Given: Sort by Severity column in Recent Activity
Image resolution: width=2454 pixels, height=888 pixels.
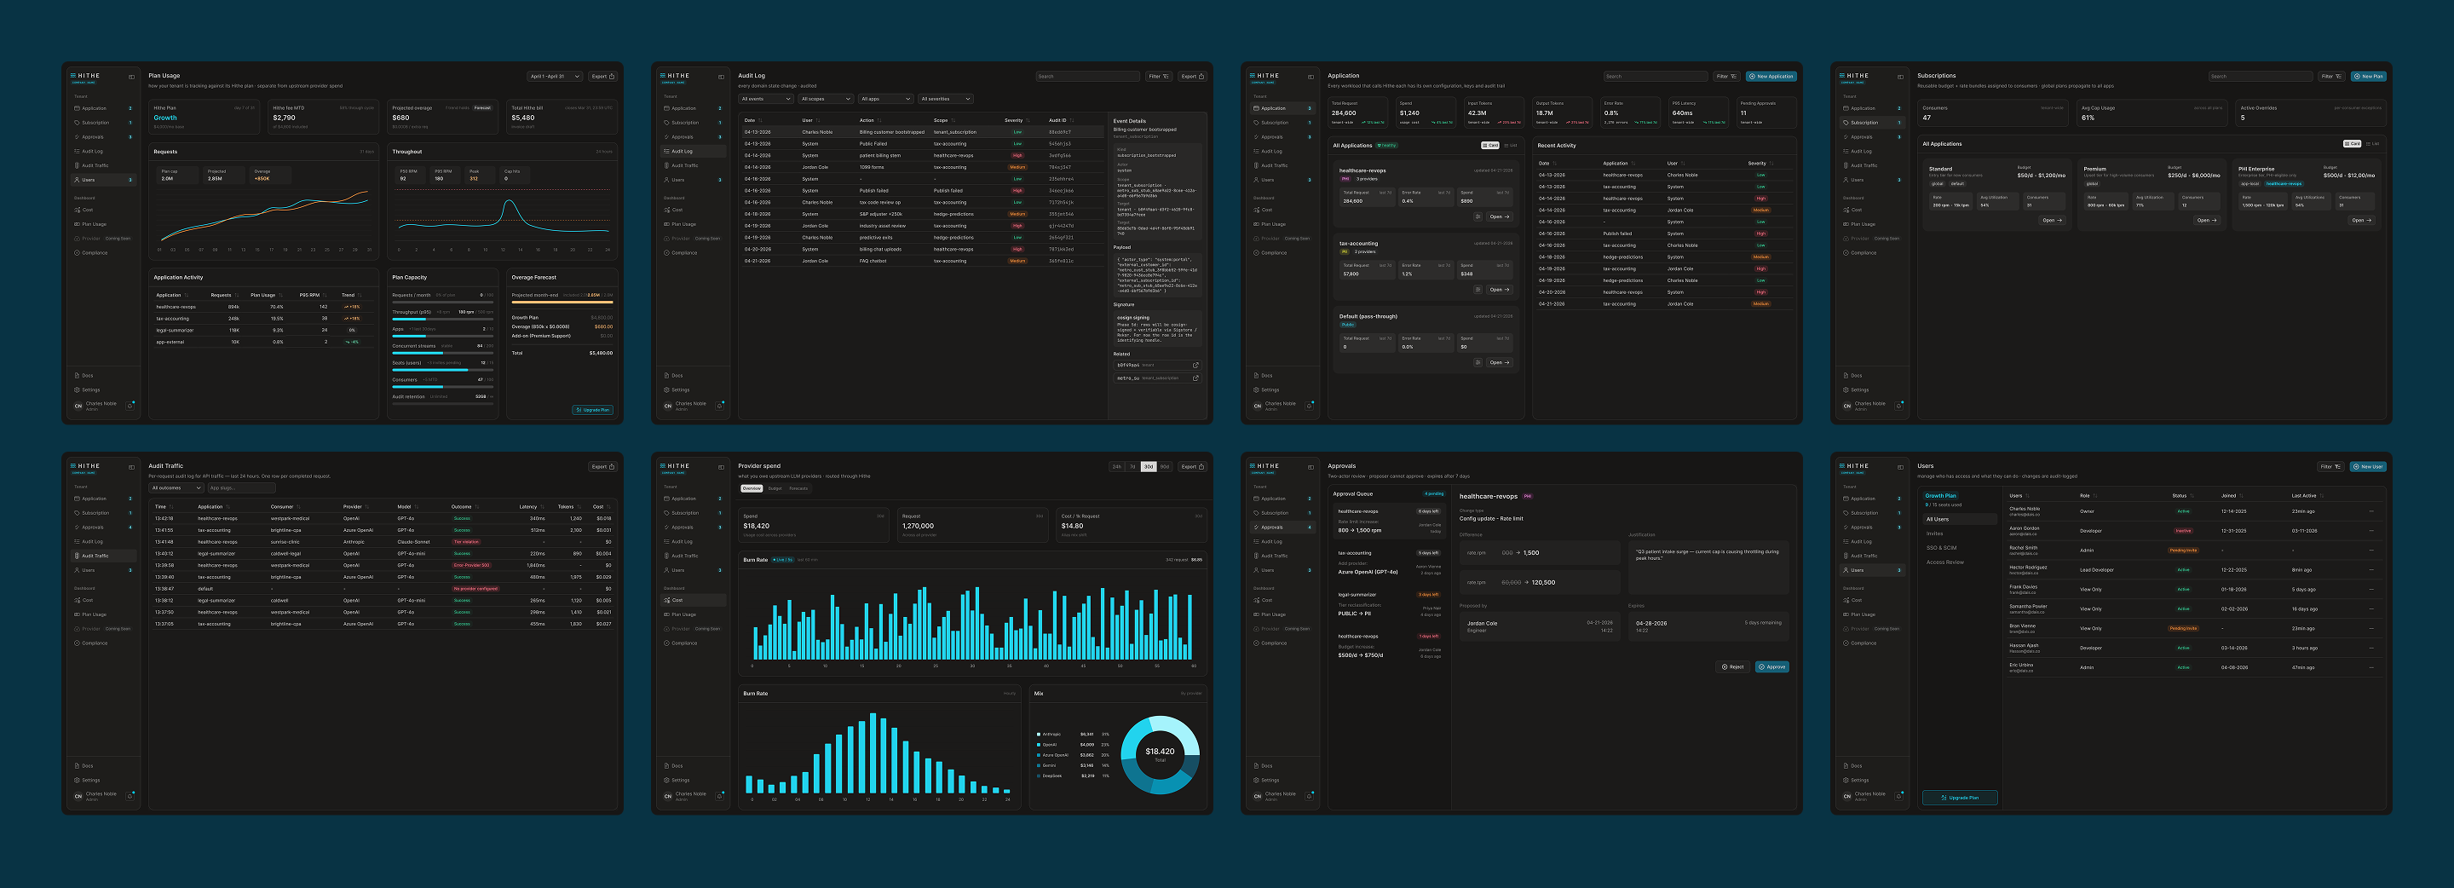Looking at the screenshot, I should pyautogui.click(x=1760, y=163).
